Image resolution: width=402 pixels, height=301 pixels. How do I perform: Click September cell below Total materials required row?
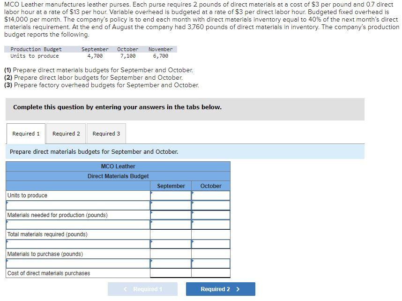(x=171, y=244)
